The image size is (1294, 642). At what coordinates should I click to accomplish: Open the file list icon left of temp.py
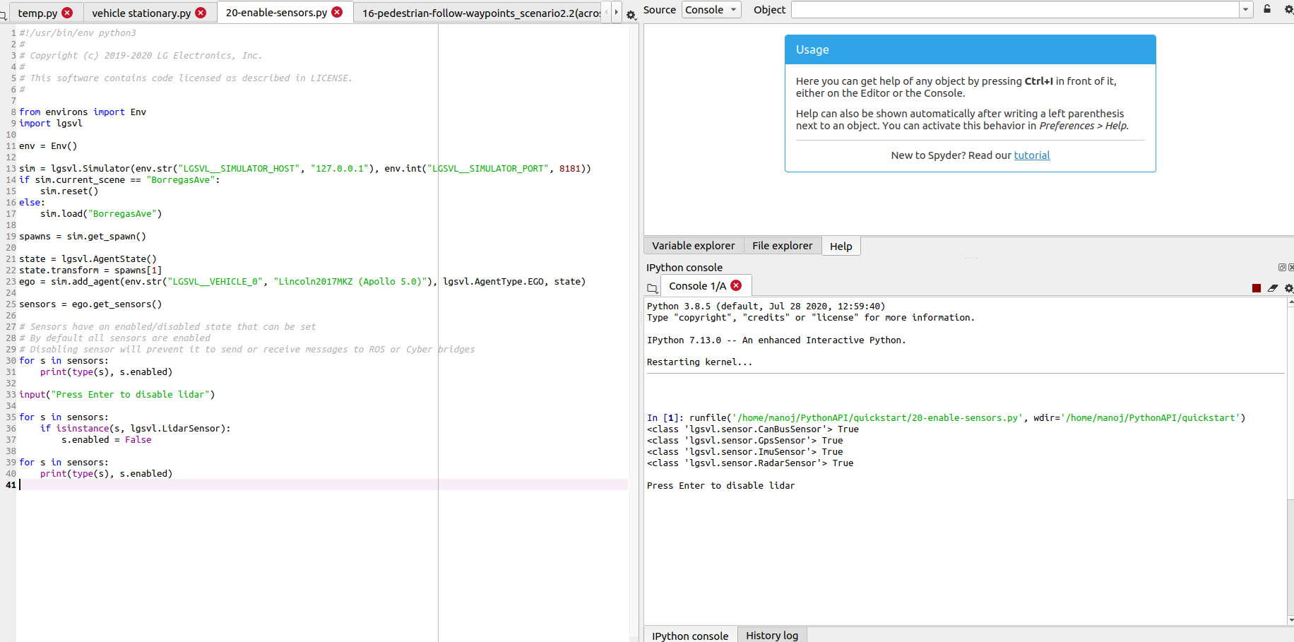4,15
